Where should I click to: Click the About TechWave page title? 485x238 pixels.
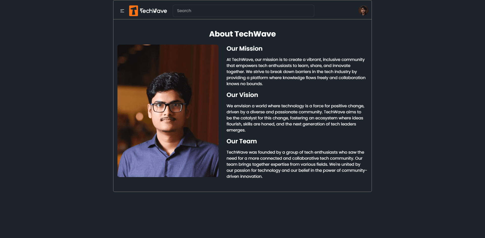242,34
